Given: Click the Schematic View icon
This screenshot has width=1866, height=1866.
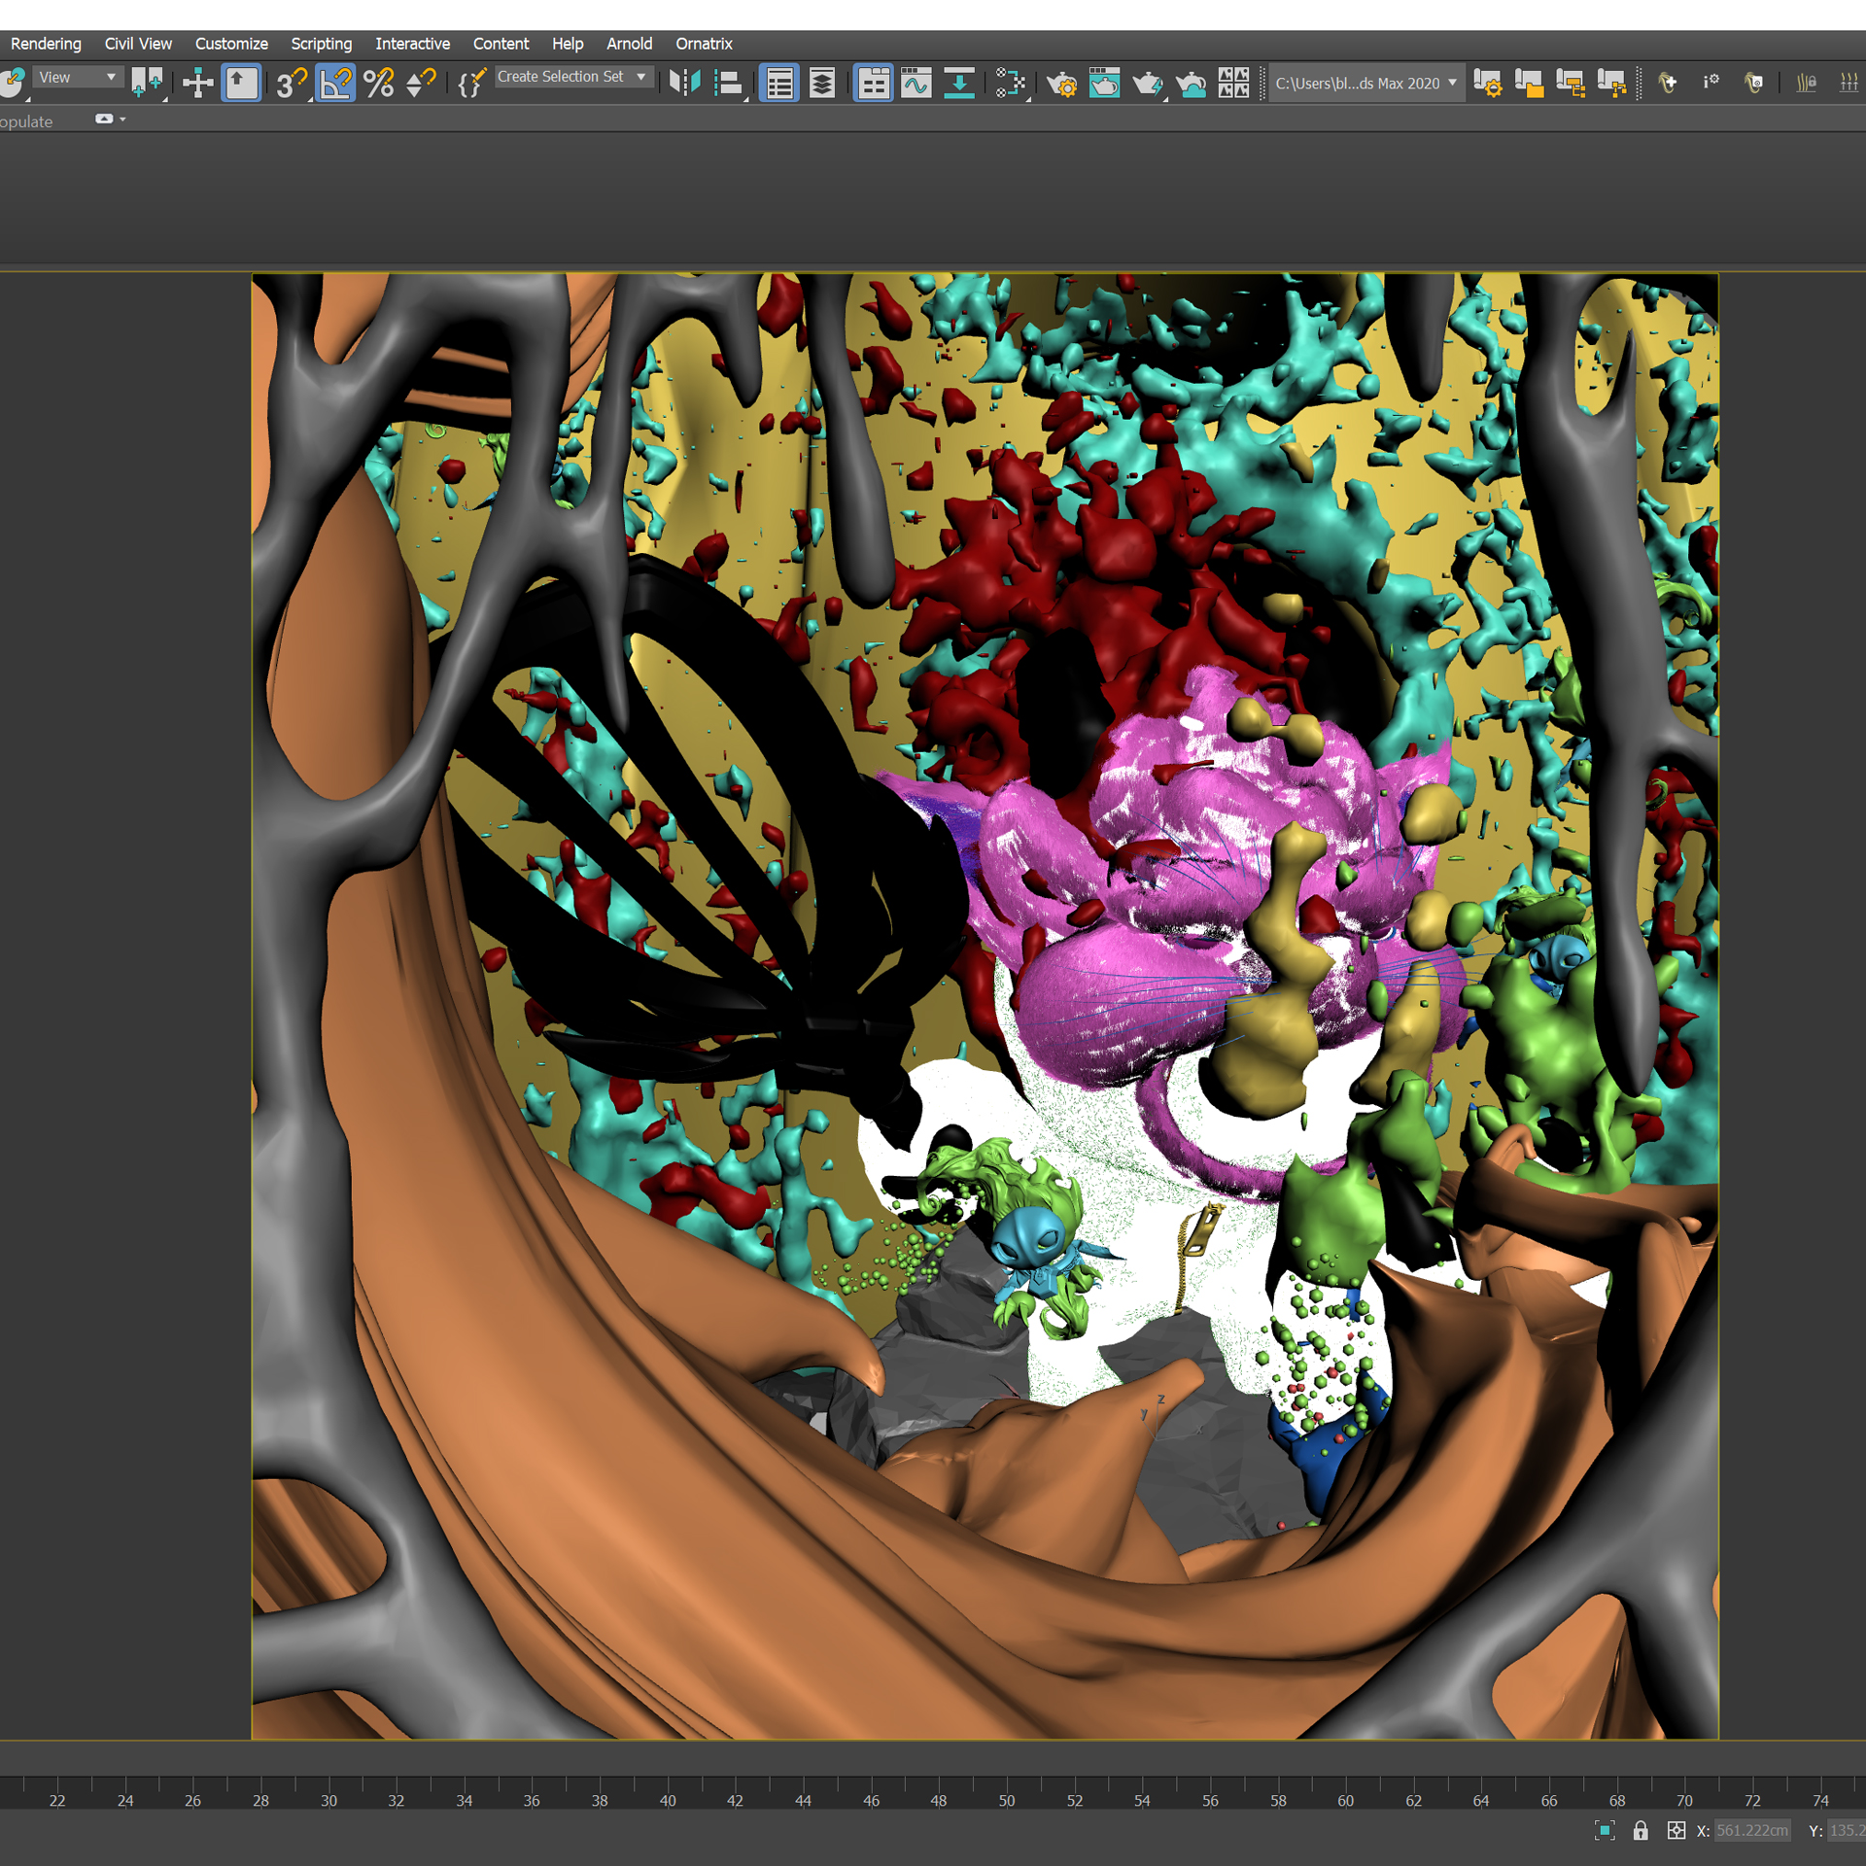Looking at the screenshot, I should (958, 84).
